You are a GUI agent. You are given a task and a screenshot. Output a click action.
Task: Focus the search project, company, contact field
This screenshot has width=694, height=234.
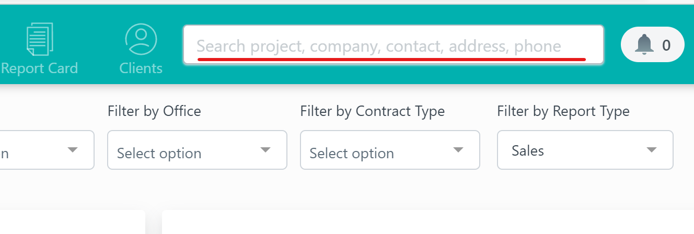(394, 45)
